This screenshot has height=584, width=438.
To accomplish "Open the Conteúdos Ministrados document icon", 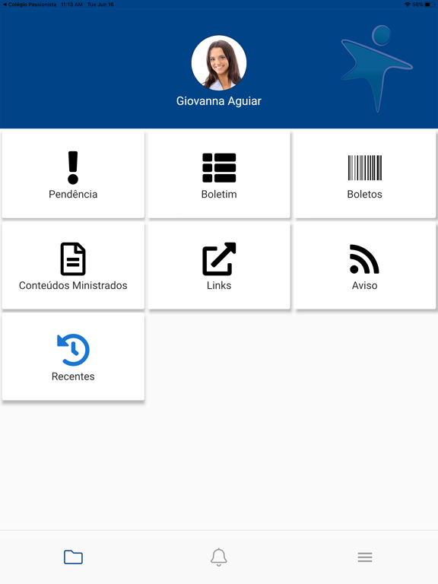I will (73, 259).
